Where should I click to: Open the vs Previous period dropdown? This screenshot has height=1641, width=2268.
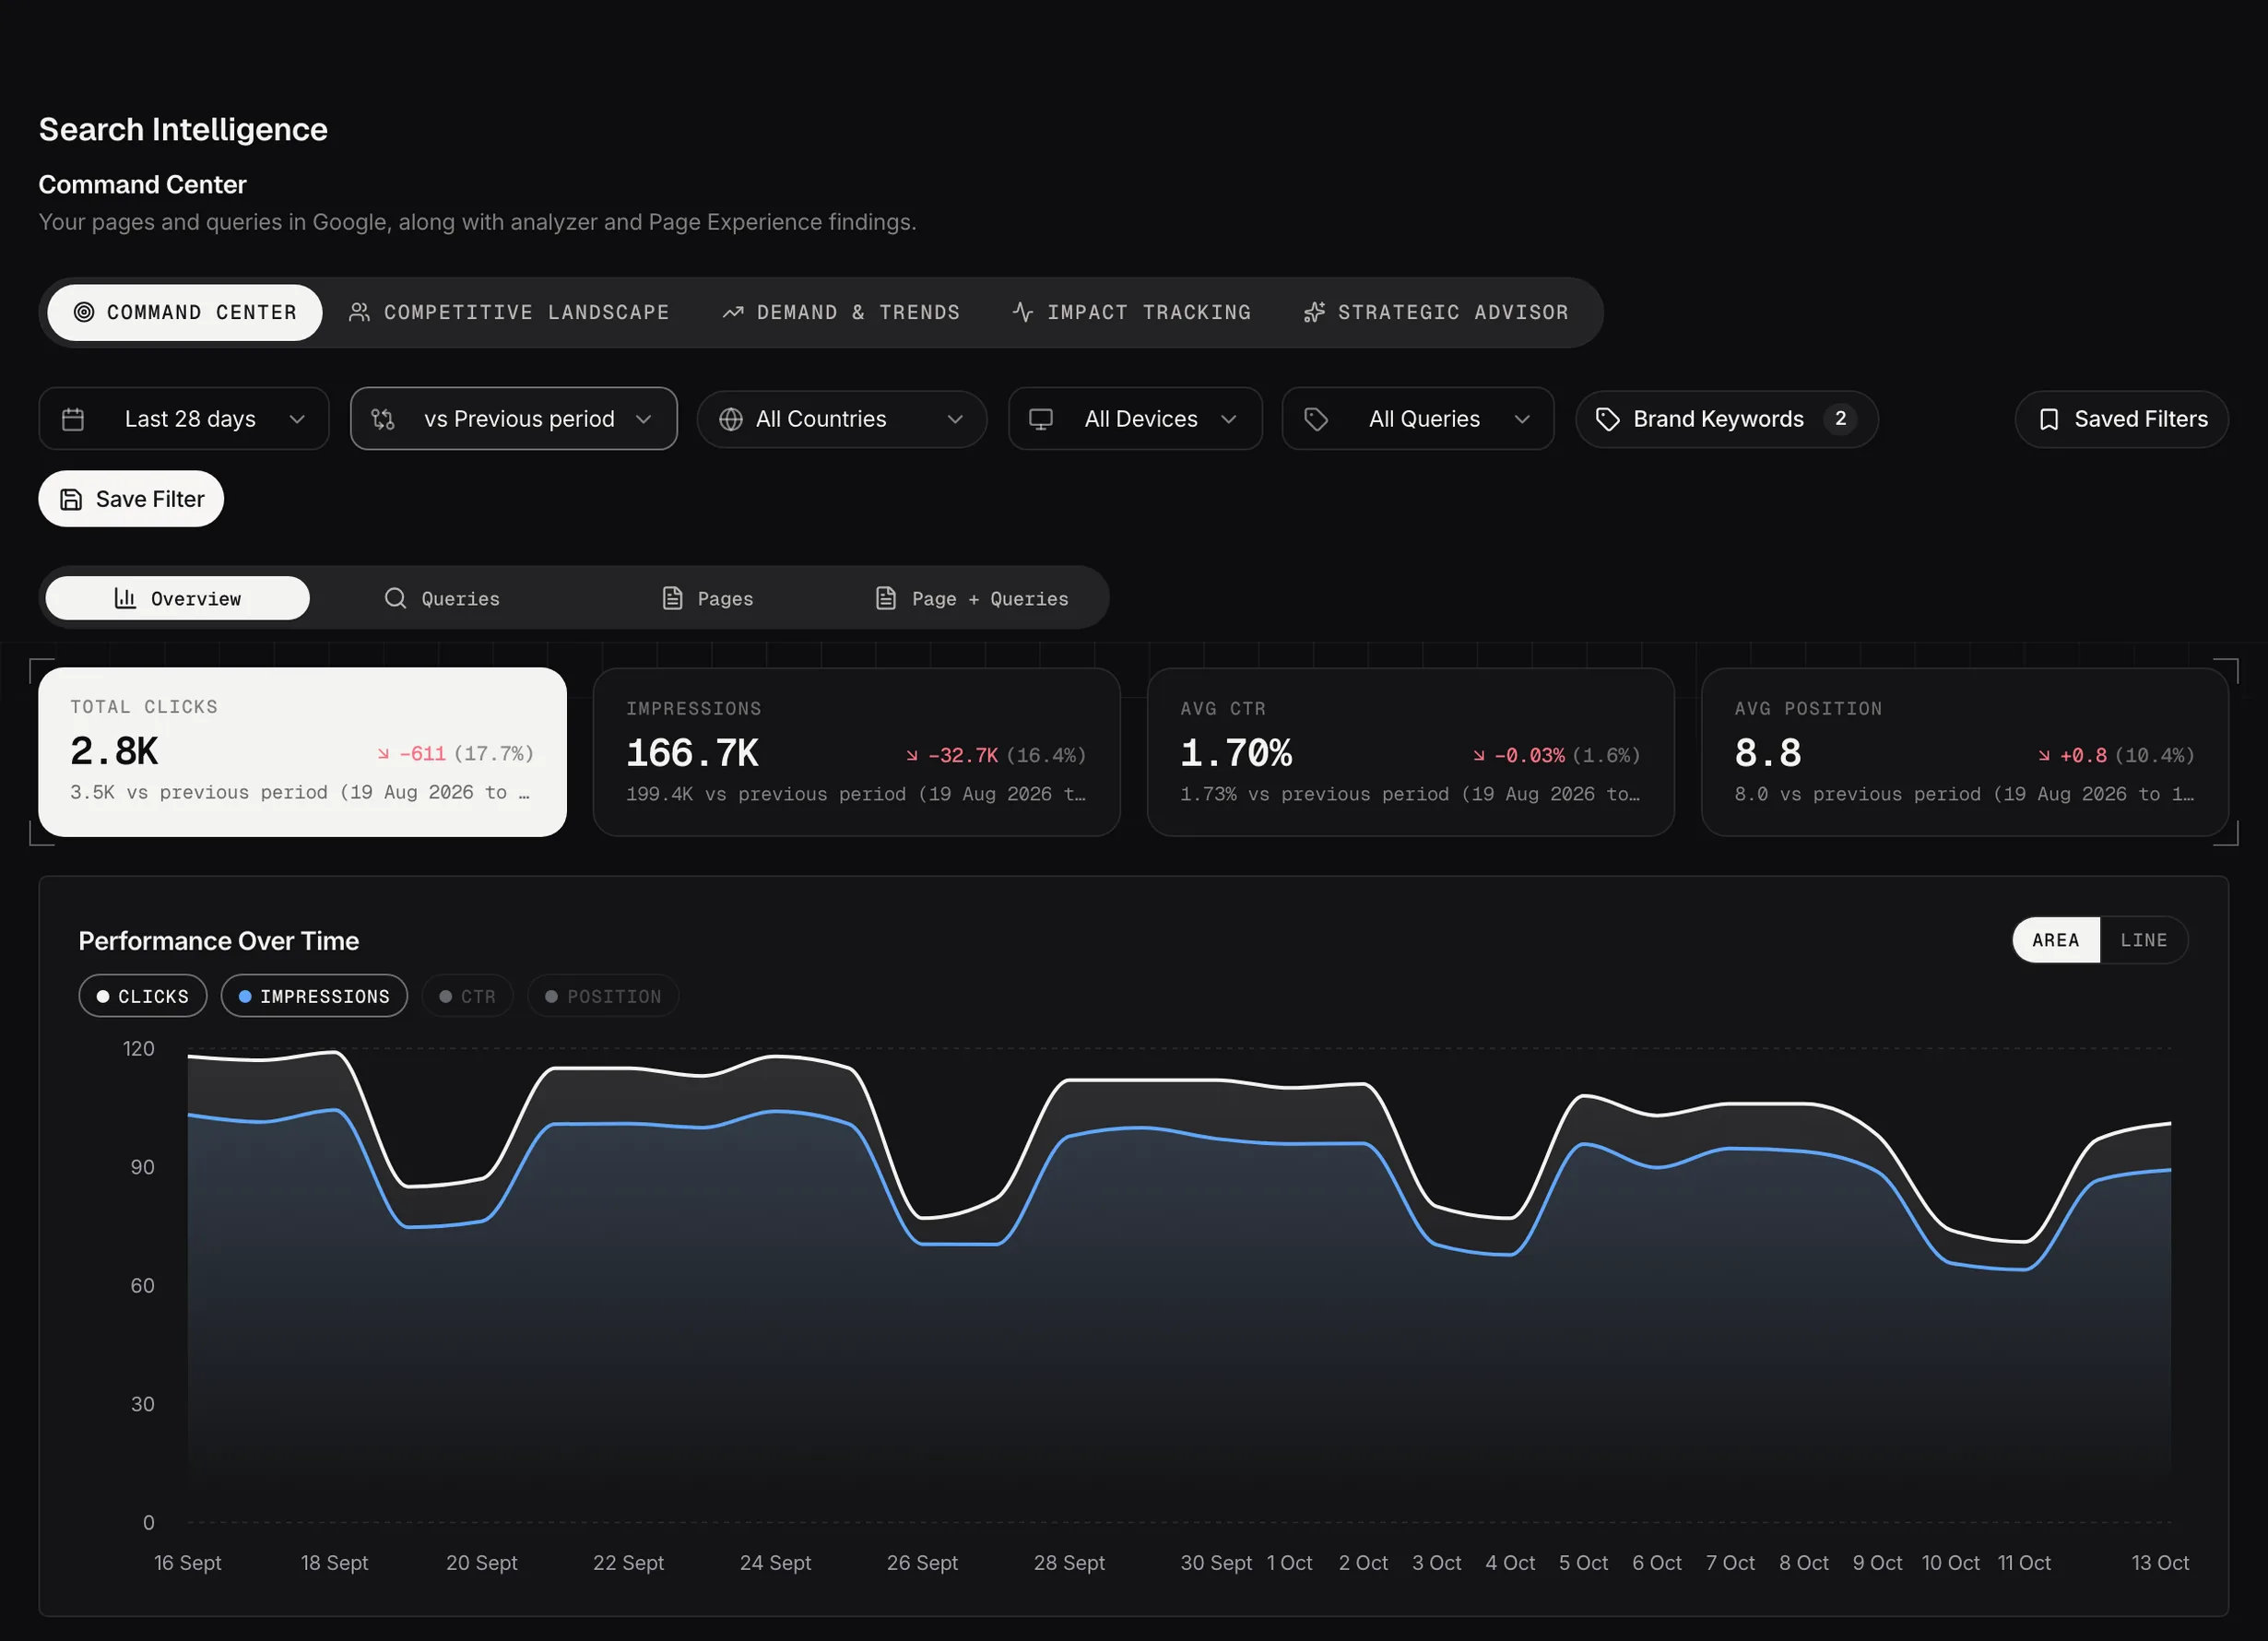[x=514, y=419]
